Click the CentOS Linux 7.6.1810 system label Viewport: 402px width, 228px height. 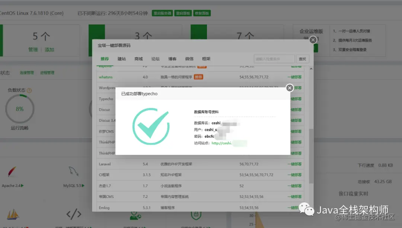coord(32,13)
